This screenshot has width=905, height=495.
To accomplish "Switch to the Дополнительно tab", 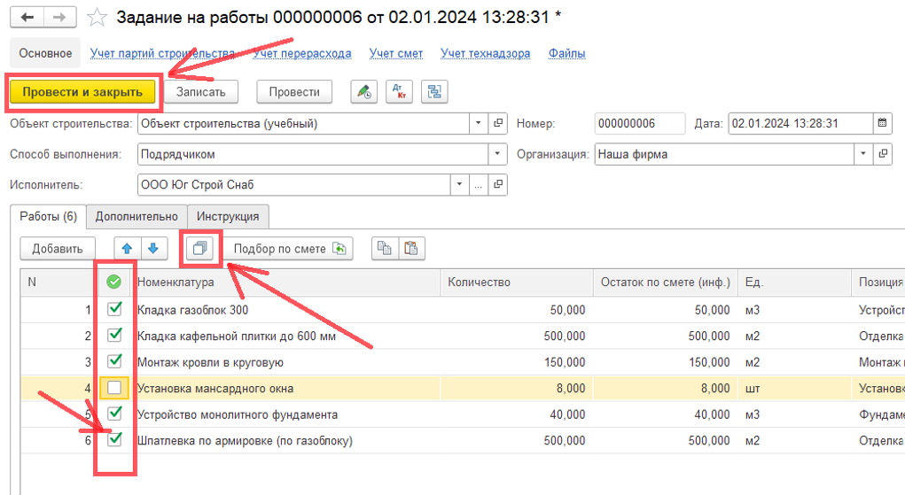I will (137, 216).
